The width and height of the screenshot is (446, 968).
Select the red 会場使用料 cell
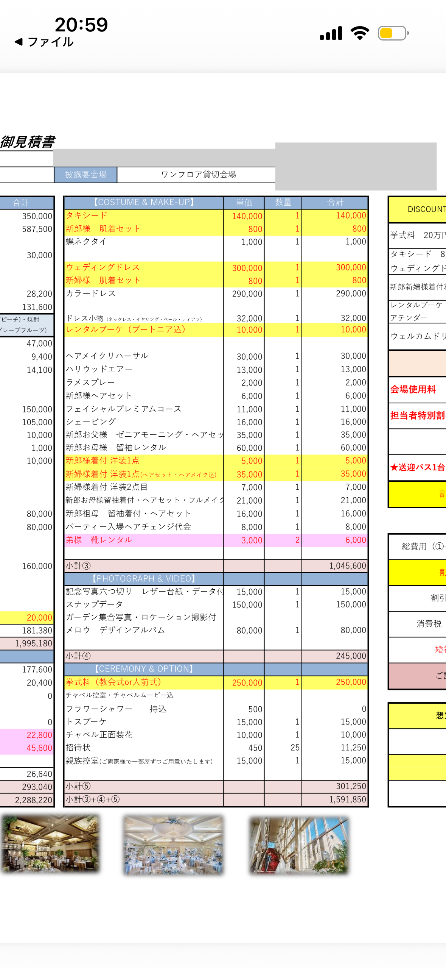pyautogui.click(x=413, y=389)
